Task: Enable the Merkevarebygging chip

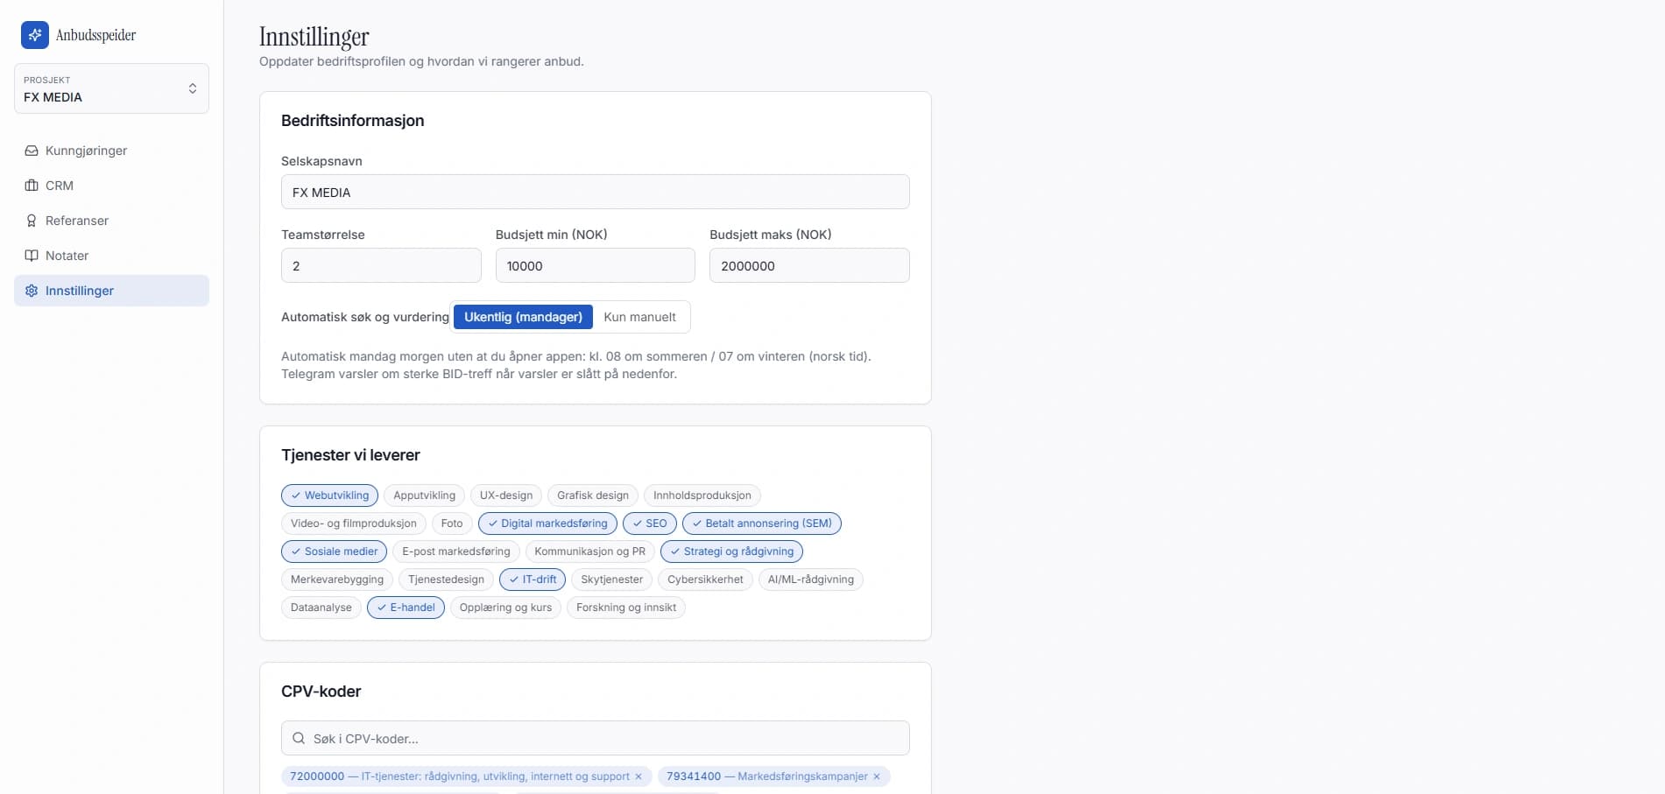Action: click(337, 580)
